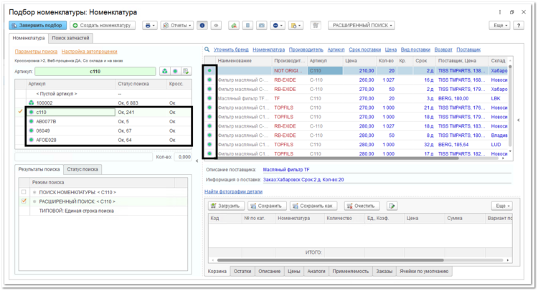
Task: Click Загрузить basket button
Action: point(227,206)
